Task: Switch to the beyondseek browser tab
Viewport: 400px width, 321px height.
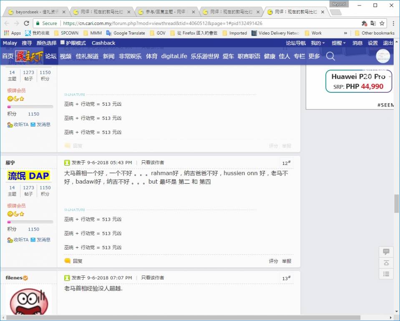Action: coord(36,12)
